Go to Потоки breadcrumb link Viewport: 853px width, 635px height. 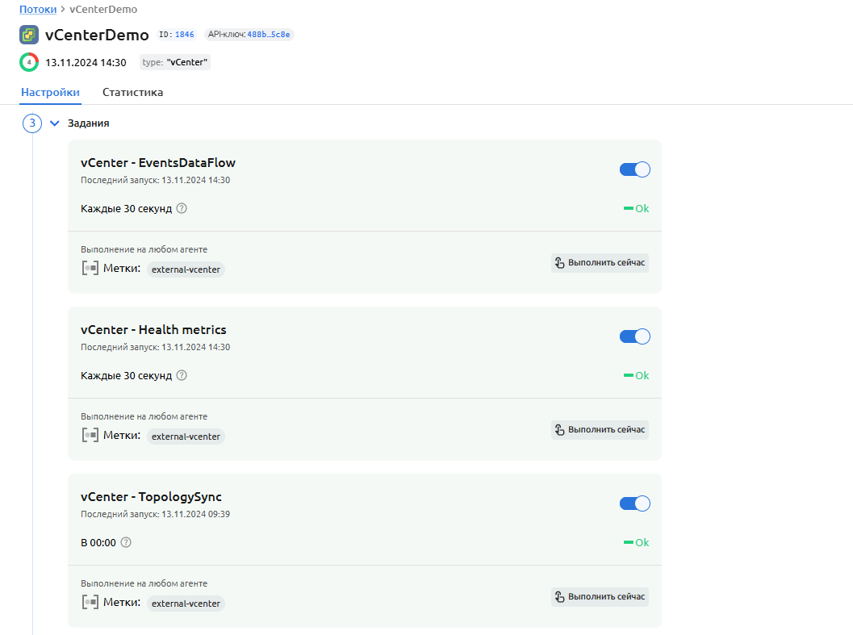point(38,10)
